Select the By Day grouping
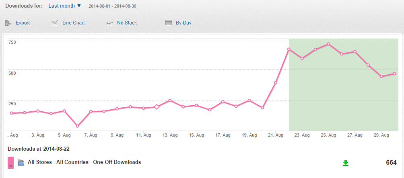This screenshot has width=404, height=178. click(x=184, y=23)
